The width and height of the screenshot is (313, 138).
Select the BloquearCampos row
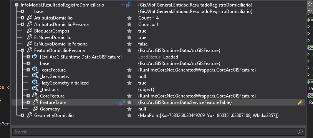pos(158,31)
